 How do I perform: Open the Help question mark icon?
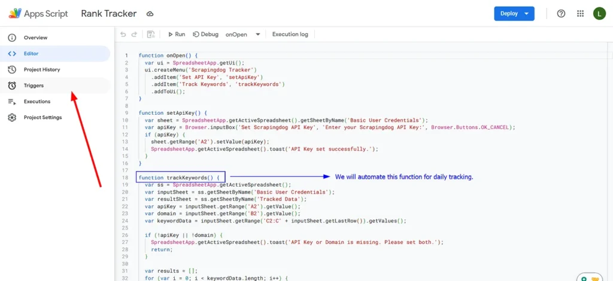(561, 14)
